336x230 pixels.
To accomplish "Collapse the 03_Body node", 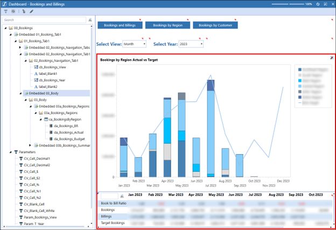I will point(25,100).
